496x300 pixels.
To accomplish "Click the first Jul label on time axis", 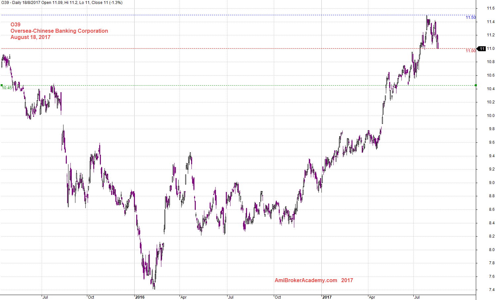I will click(x=45, y=297).
